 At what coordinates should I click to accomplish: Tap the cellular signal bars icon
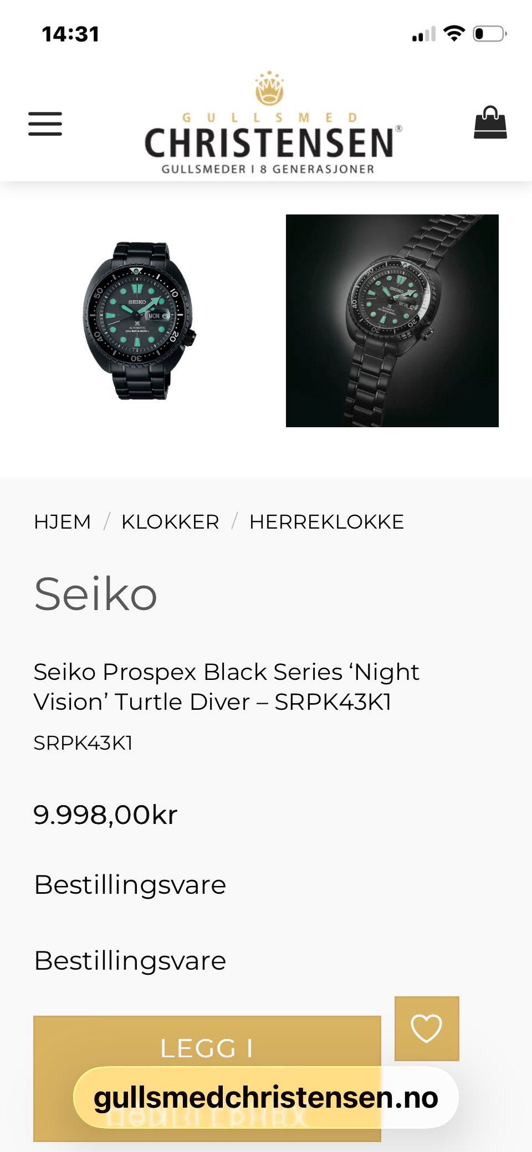point(423,35)
